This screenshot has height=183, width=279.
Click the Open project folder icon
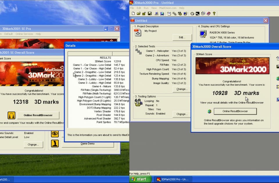point(139,14)
